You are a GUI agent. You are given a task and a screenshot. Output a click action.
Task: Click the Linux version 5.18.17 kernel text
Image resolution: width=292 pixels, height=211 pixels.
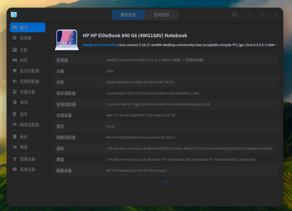[x=198, y=45]
